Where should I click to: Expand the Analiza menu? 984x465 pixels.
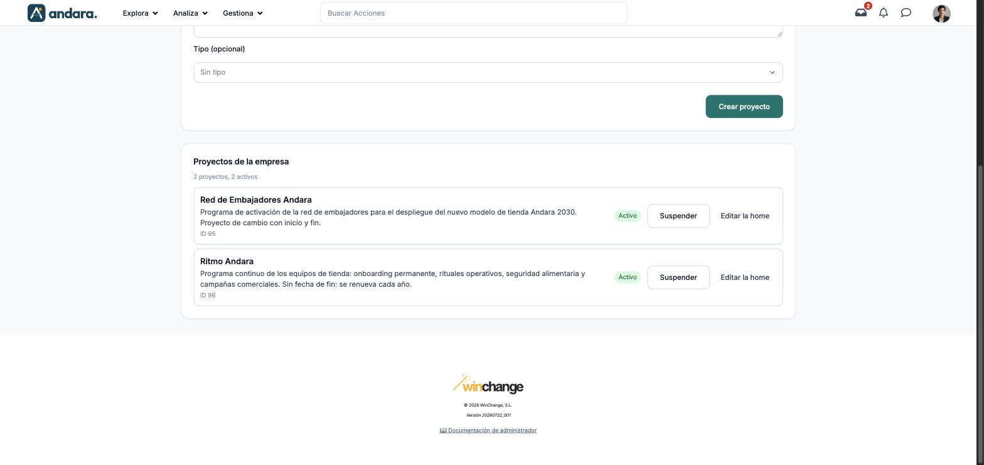click(190, 13)
